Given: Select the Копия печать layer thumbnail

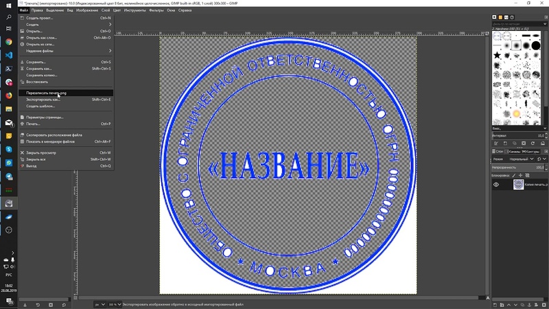Looking at the screenshot, I should point(518,185).
